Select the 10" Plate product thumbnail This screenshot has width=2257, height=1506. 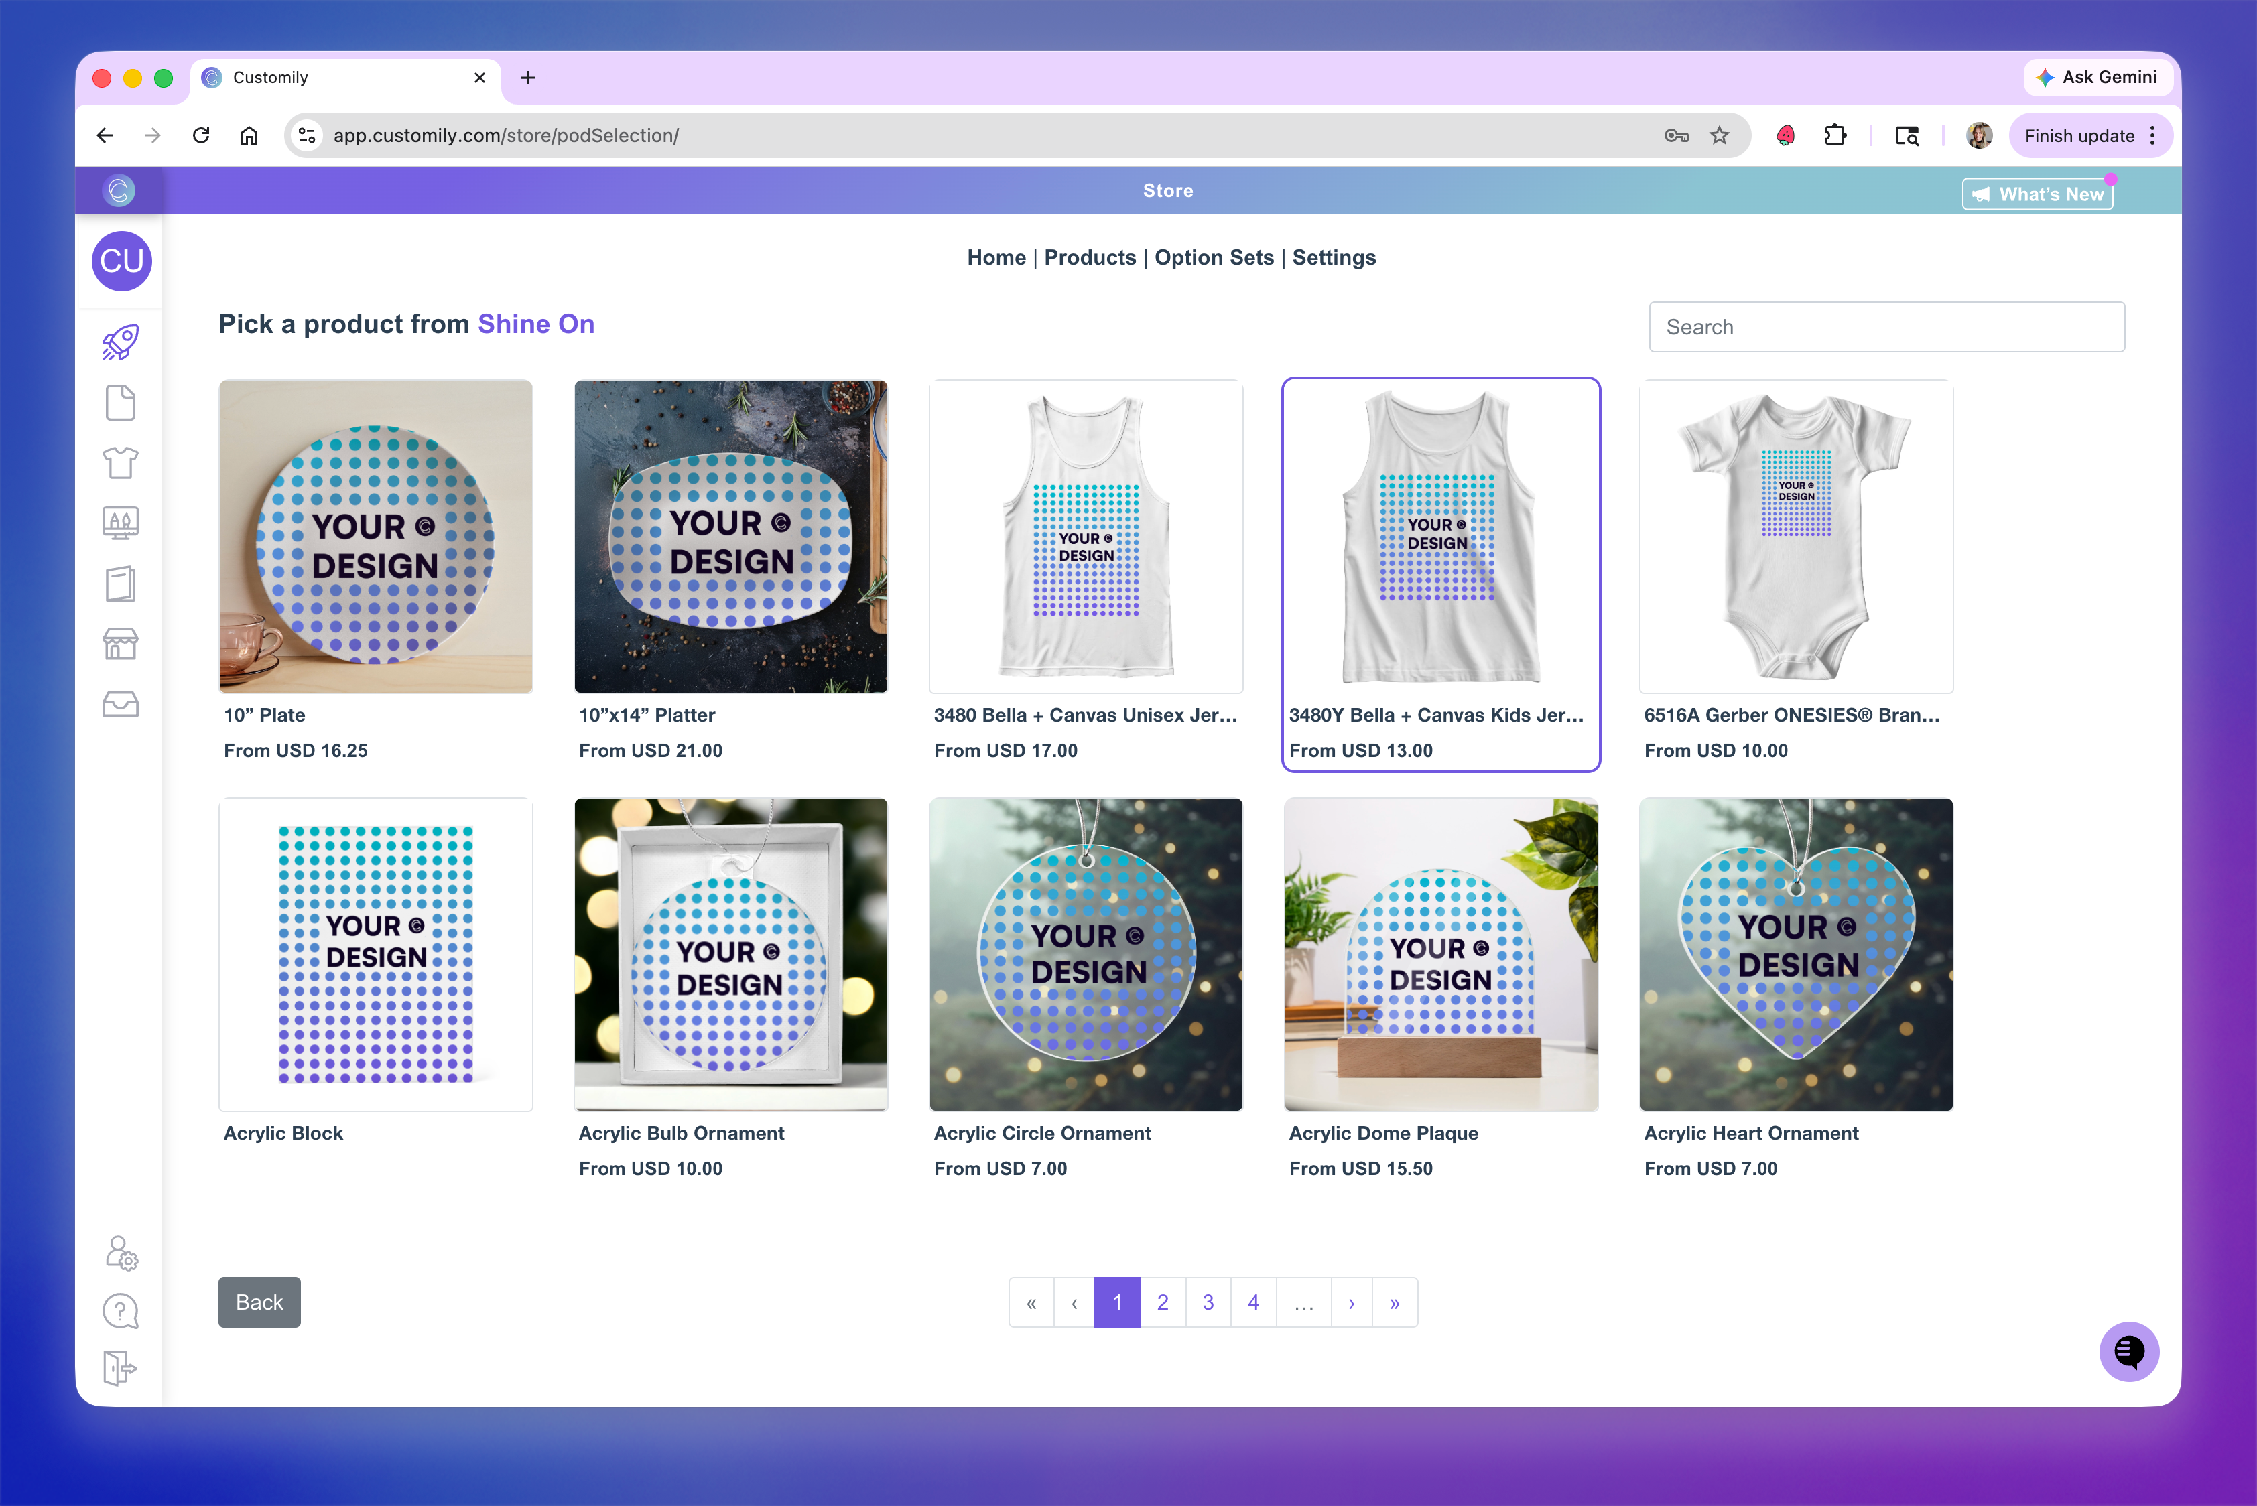(376, 536)
